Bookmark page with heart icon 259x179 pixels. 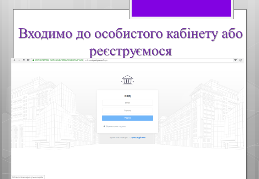(235, 60)
